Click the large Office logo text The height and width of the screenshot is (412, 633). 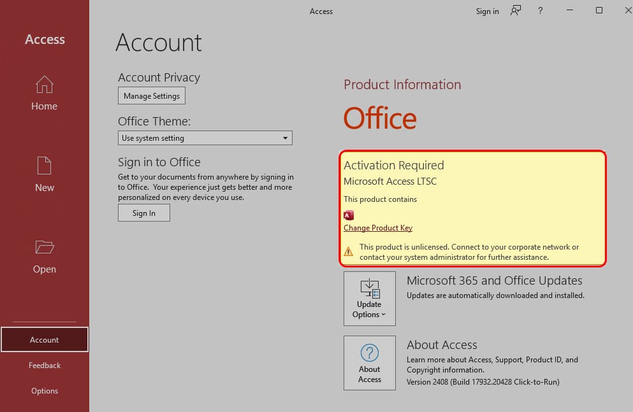coord(380,118)
